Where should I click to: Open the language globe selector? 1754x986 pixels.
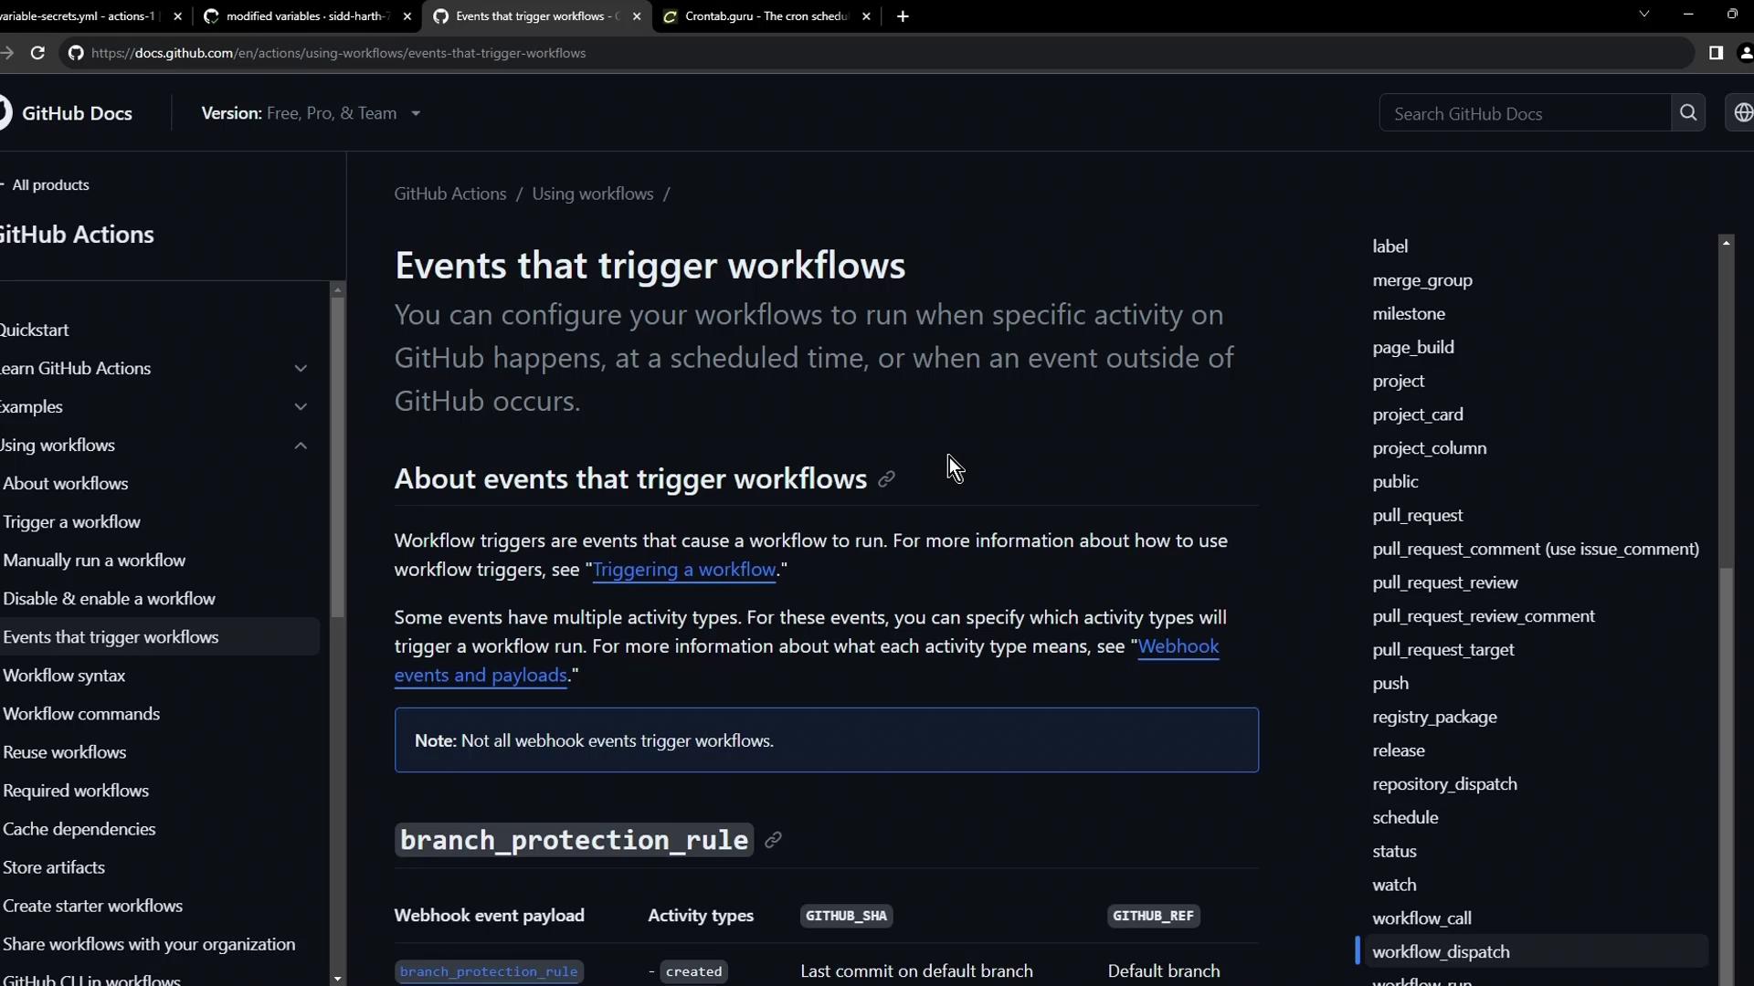1742,113
